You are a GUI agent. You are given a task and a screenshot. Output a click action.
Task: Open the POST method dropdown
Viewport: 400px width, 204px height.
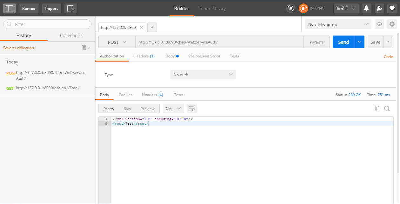click(117, 42)
